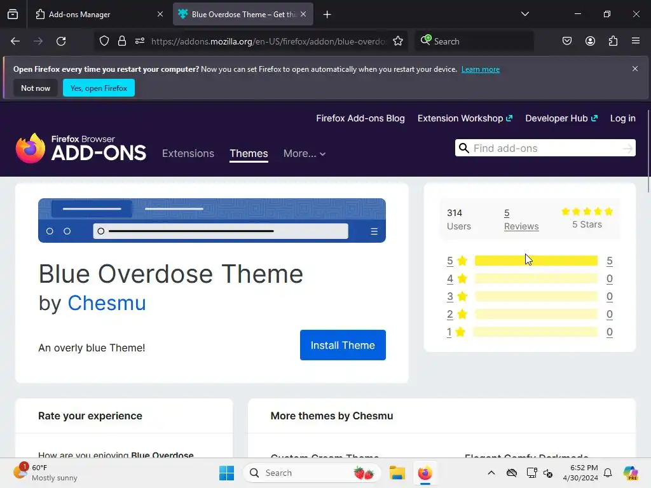Open the 5 Reviews link
The height and width of the screenshot is (488, 651).
pyautogui.click(x=521, y=219)
